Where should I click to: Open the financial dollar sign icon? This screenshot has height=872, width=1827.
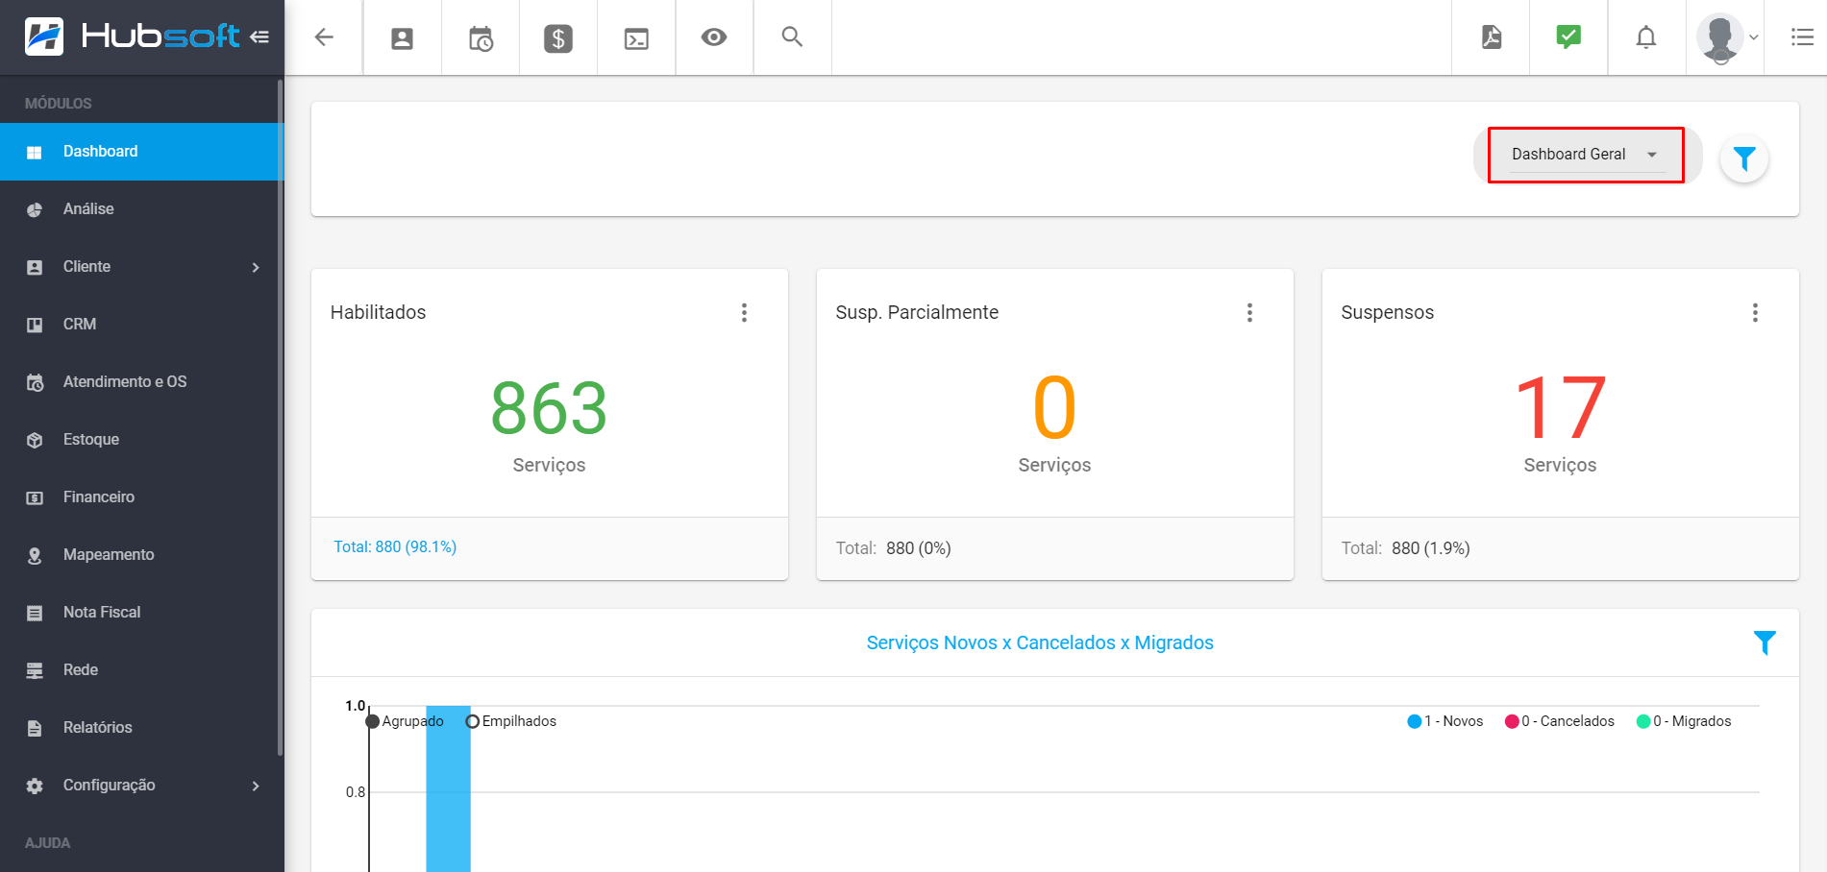557,36
